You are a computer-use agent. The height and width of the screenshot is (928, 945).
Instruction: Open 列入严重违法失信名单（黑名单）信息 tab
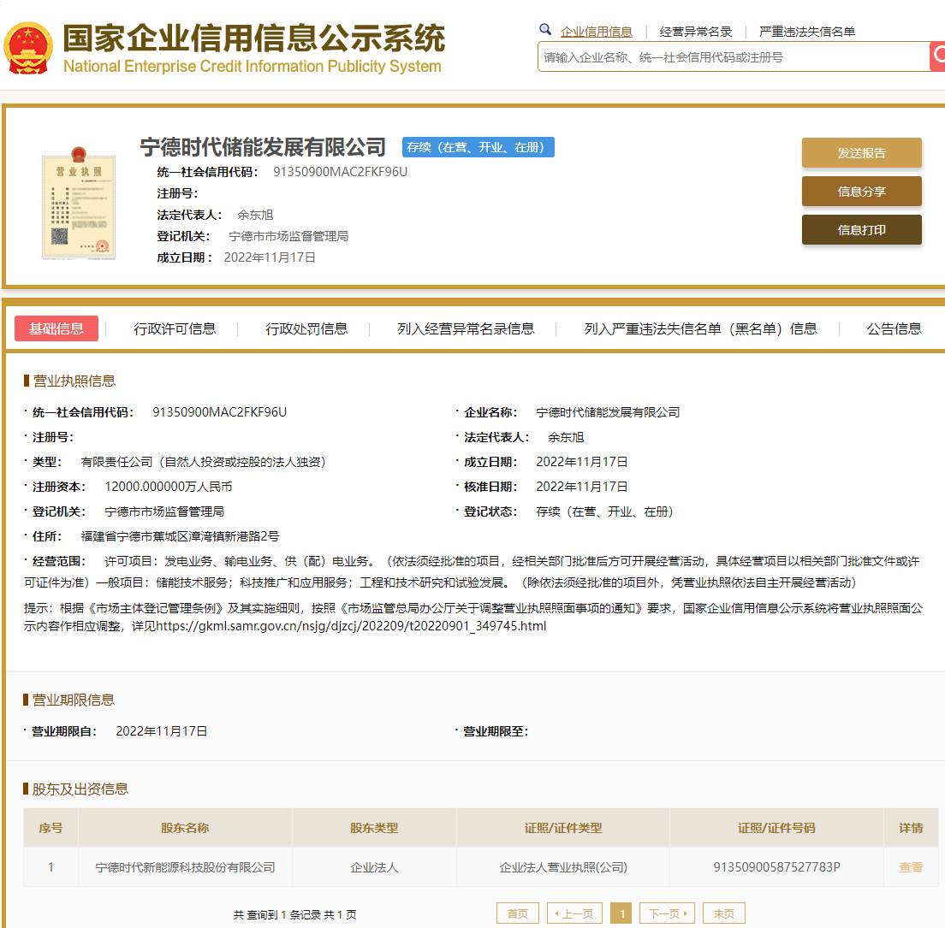pos(700,328)
